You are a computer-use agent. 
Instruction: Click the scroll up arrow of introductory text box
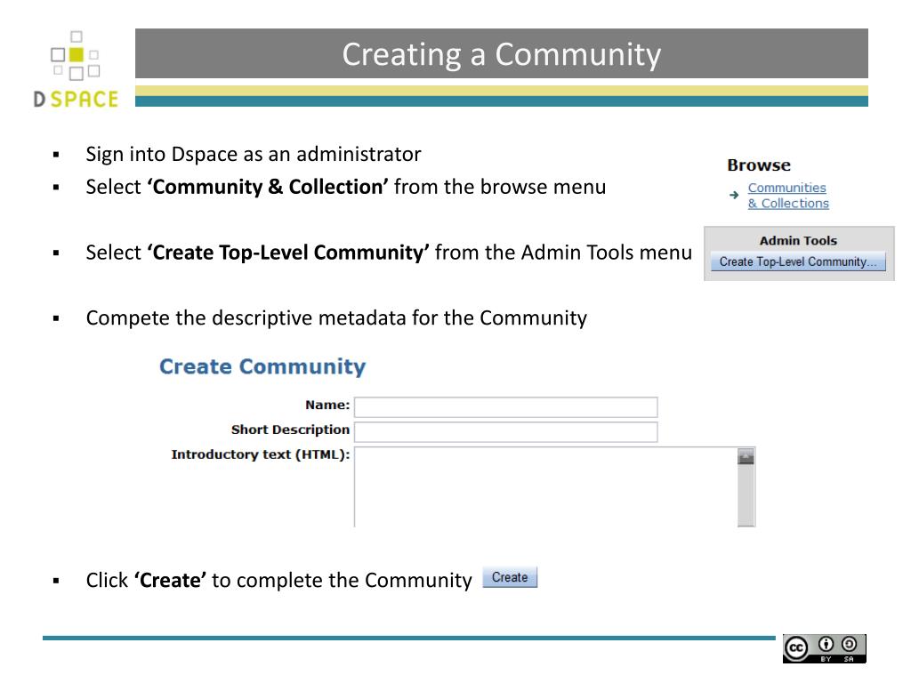[746, 456]
